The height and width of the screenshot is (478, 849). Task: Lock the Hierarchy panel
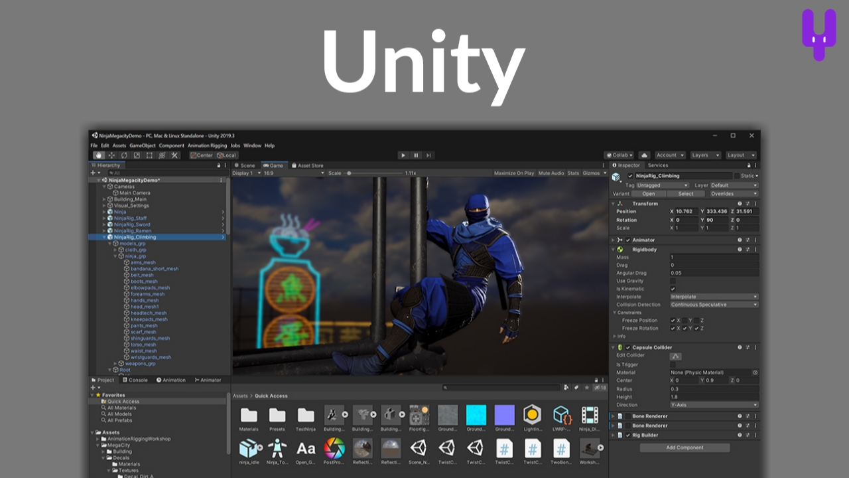click(x=218, y=165)
